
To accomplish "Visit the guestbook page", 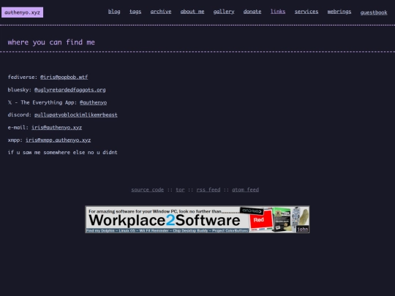I will pyautogui.click(x=374, y=12).
